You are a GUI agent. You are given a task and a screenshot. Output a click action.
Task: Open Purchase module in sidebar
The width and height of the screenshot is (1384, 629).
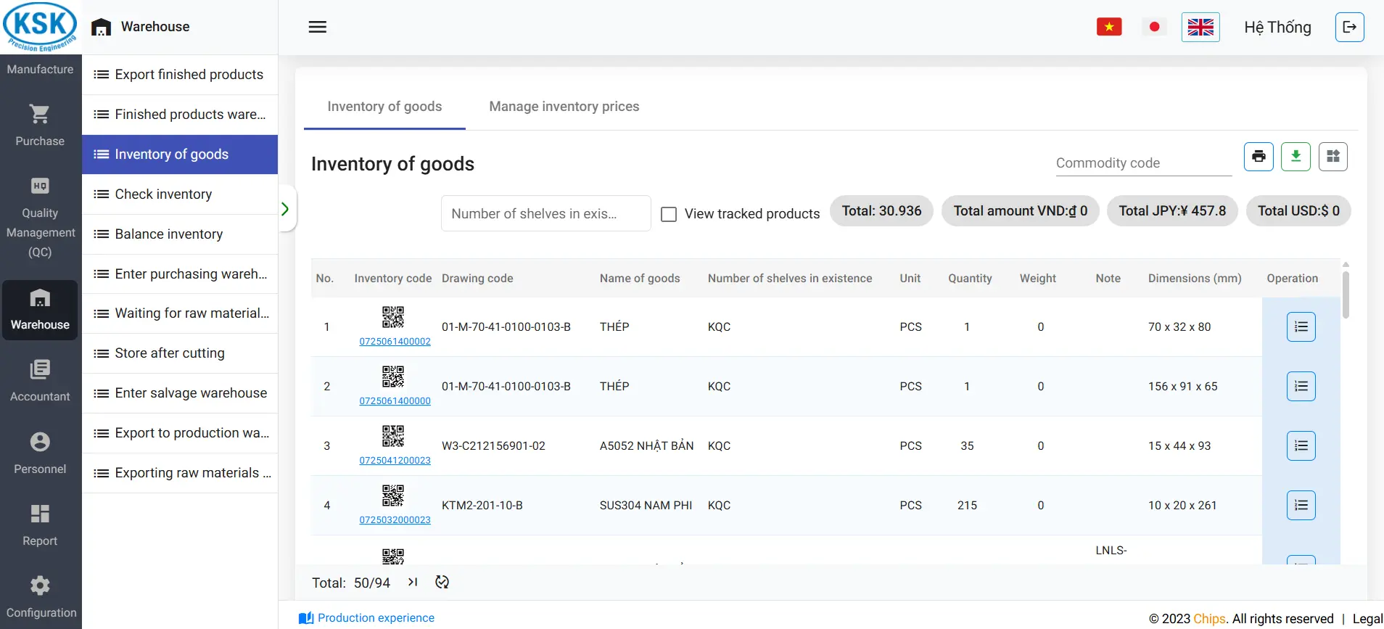40,125
